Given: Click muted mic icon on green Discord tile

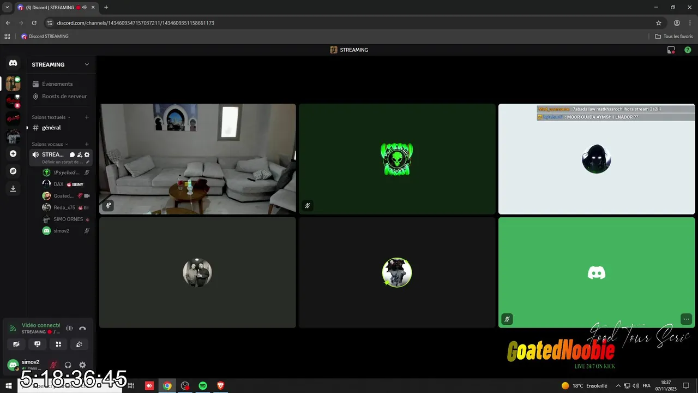Looking at the screenshot, I should pyautogui.click(x=507, y=319).
